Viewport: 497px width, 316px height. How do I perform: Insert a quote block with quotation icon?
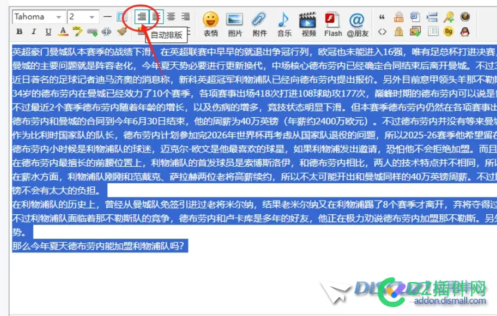click(382, 17)
